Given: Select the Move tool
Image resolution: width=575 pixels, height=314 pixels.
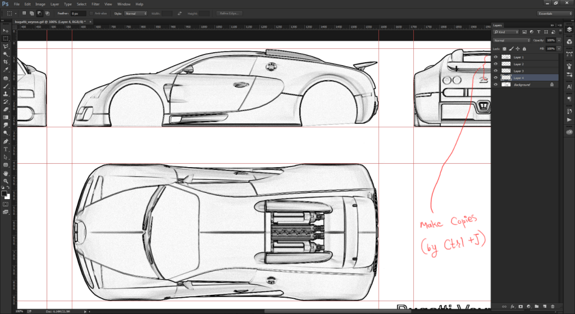Looking at the screenshot, I should click(x=6, y=31).
